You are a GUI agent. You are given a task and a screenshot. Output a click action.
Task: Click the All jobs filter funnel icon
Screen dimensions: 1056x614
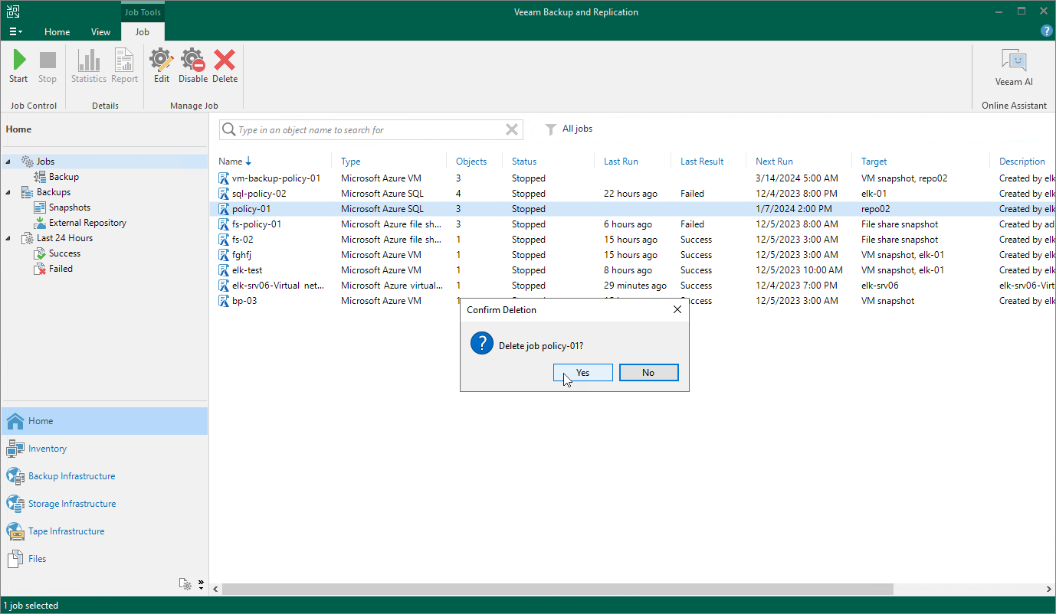[x=550, y=129]
